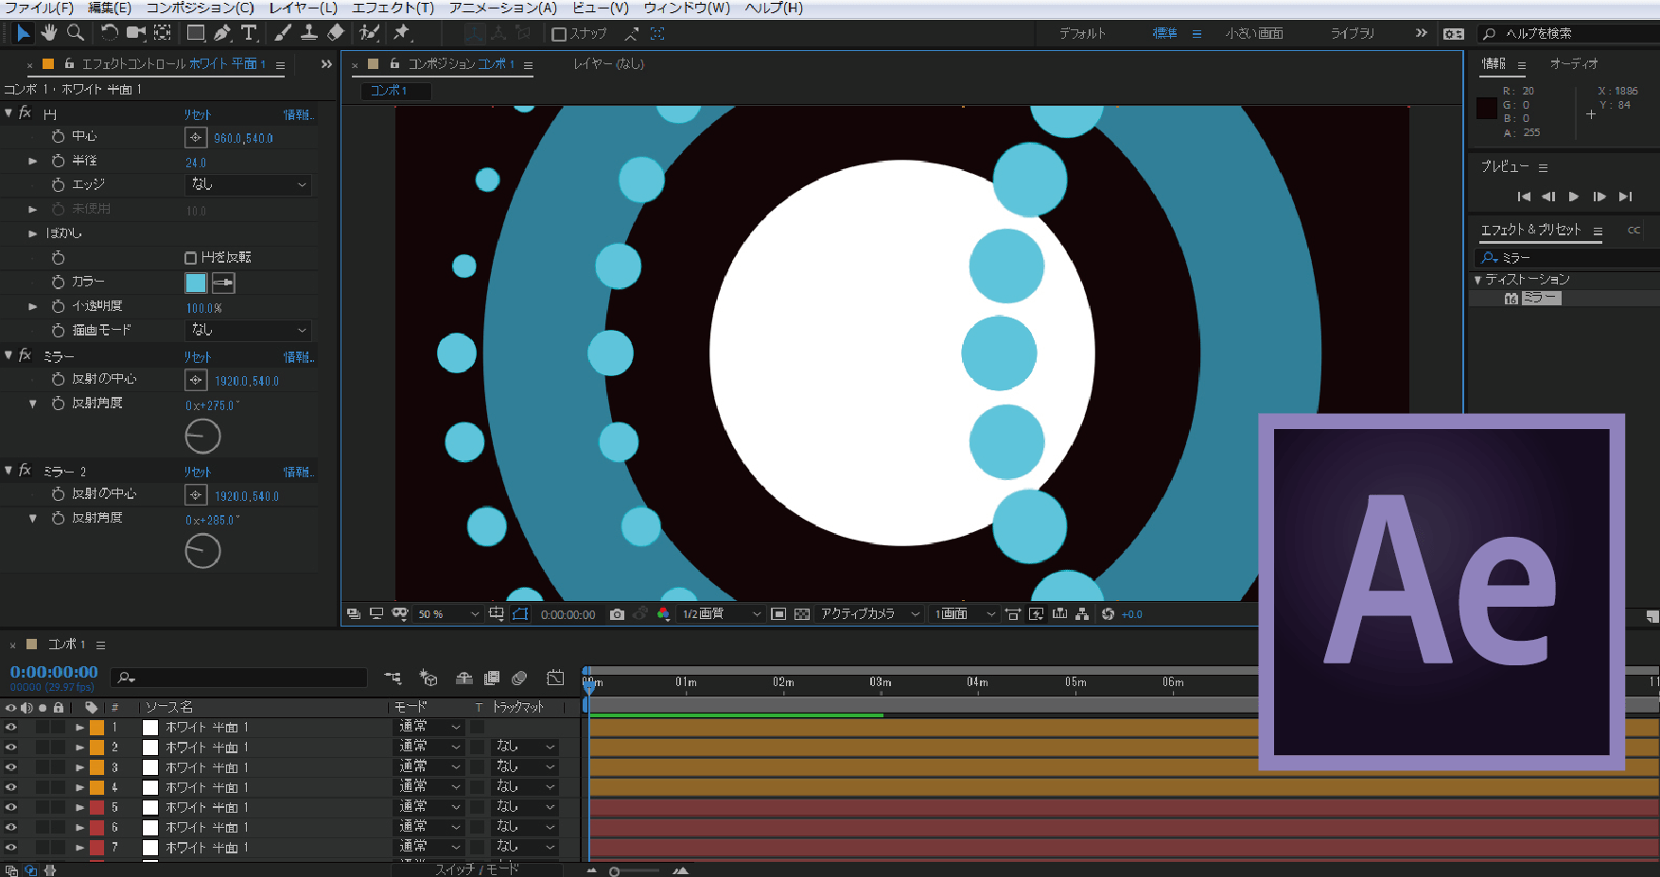Switch to the オーディオ panel tab
Screen dimensions: 1660x877
coord(1574,63)
